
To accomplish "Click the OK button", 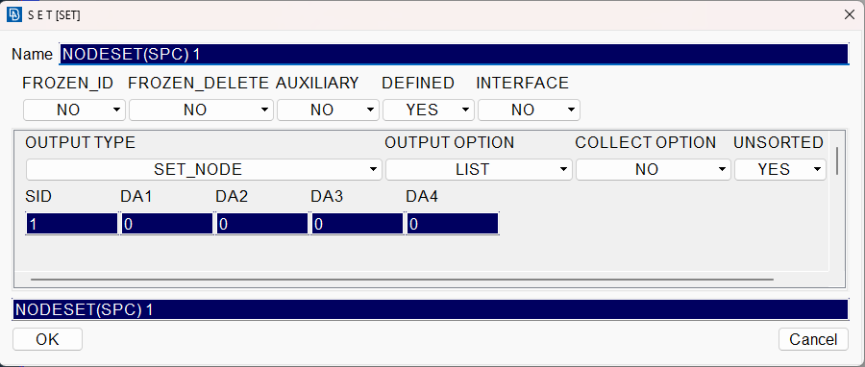I will pyautogui.click(x=47, y=339).
